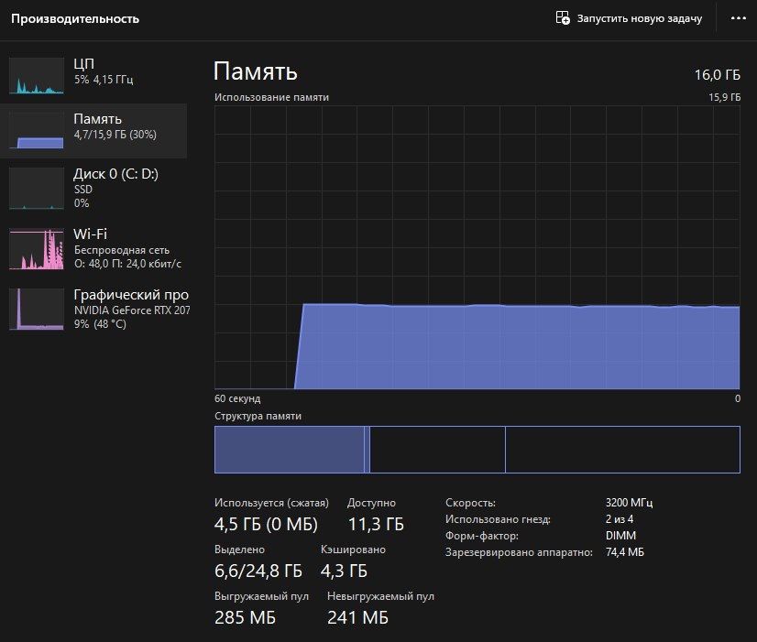Click the 5% 4,15 ГГц CPU reading
The width and height of the screenshot is (757, 642).
pos(104,80)
